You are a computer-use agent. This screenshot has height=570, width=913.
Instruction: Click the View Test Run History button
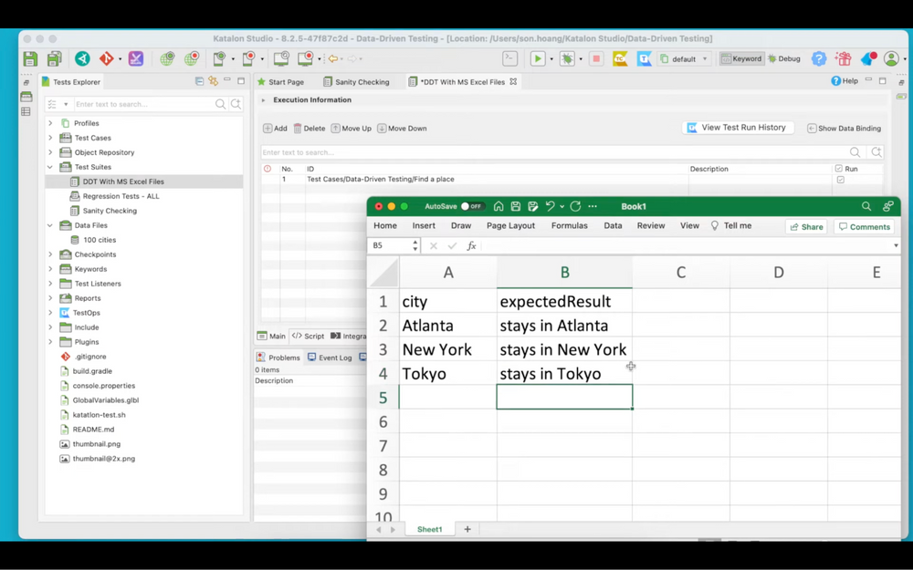coord(738,128)
